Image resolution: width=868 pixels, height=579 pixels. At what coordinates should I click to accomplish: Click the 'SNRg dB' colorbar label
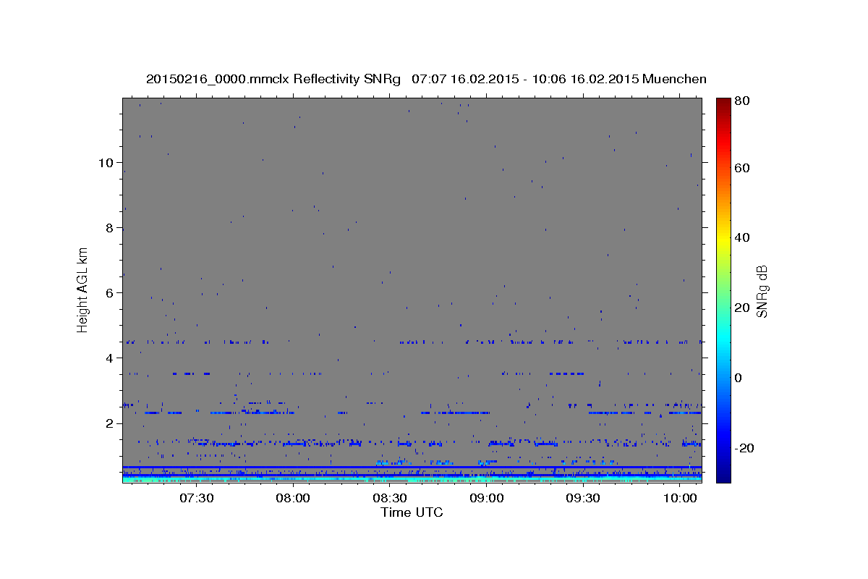coord(761,291)
